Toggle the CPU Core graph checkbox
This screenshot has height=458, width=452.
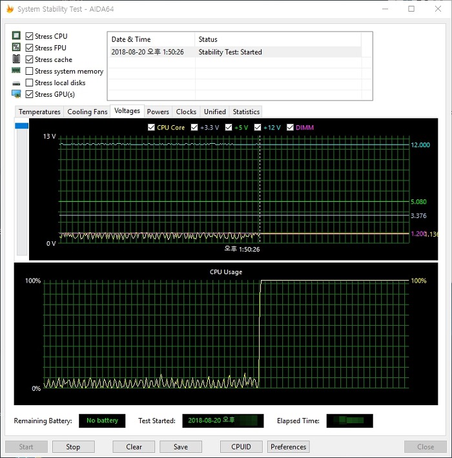(x=151, y=127)
